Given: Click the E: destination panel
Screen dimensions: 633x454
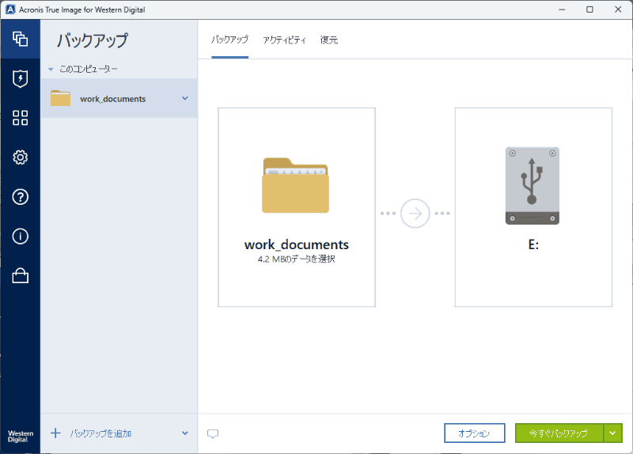Looking at the screenshot, I should (533, 207).
